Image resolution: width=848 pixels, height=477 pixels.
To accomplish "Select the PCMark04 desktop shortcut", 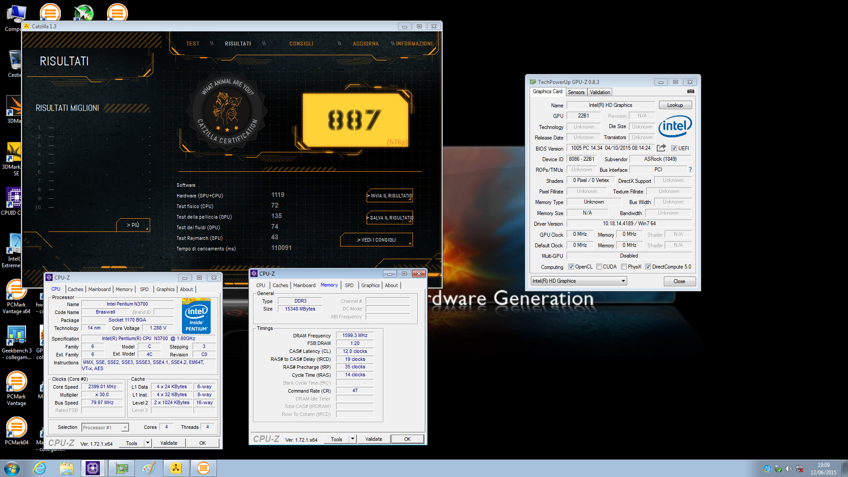I will (x=16, y=431).
